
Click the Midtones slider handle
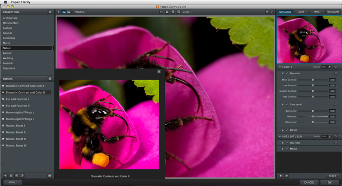coord(313,116)
